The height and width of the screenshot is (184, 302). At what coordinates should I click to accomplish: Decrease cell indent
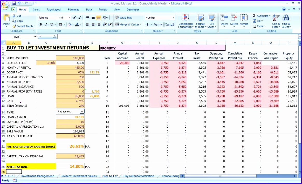[105, 24]
